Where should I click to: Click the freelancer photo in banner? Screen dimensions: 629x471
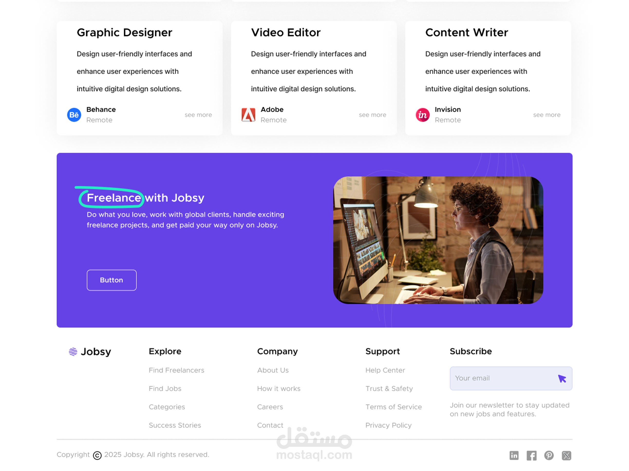(x=438, y=240)
